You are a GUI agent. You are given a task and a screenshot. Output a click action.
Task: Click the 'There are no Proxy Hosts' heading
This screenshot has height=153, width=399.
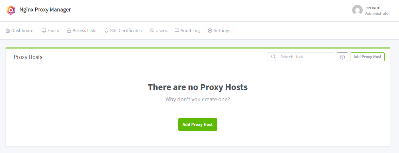tap(198, 87)
